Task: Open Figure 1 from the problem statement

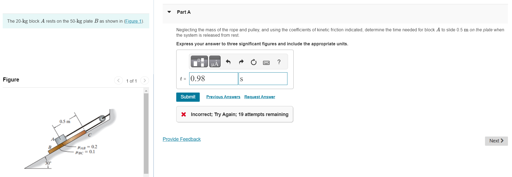Action: point(133,21)
